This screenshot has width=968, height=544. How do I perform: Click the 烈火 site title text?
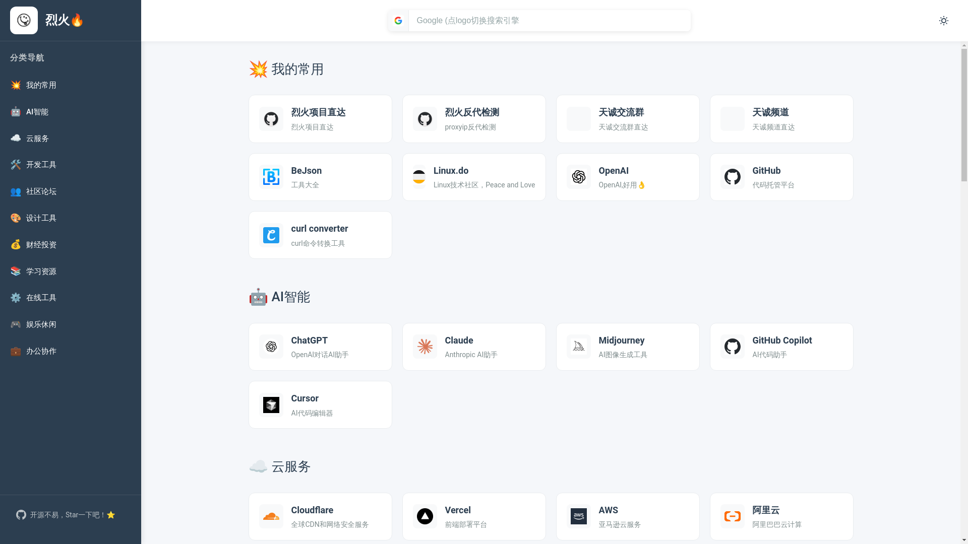coord(64,20)
